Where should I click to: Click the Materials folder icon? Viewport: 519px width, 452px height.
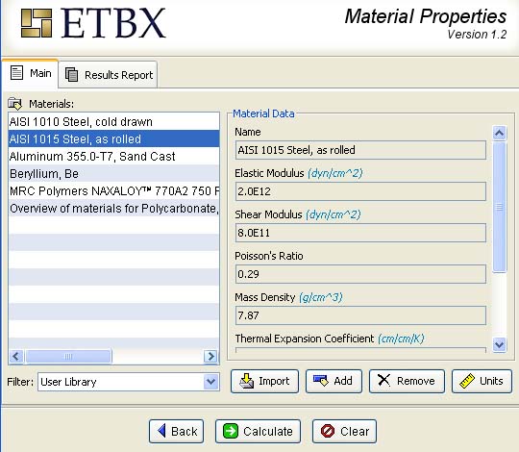click(x=14, y=104)
